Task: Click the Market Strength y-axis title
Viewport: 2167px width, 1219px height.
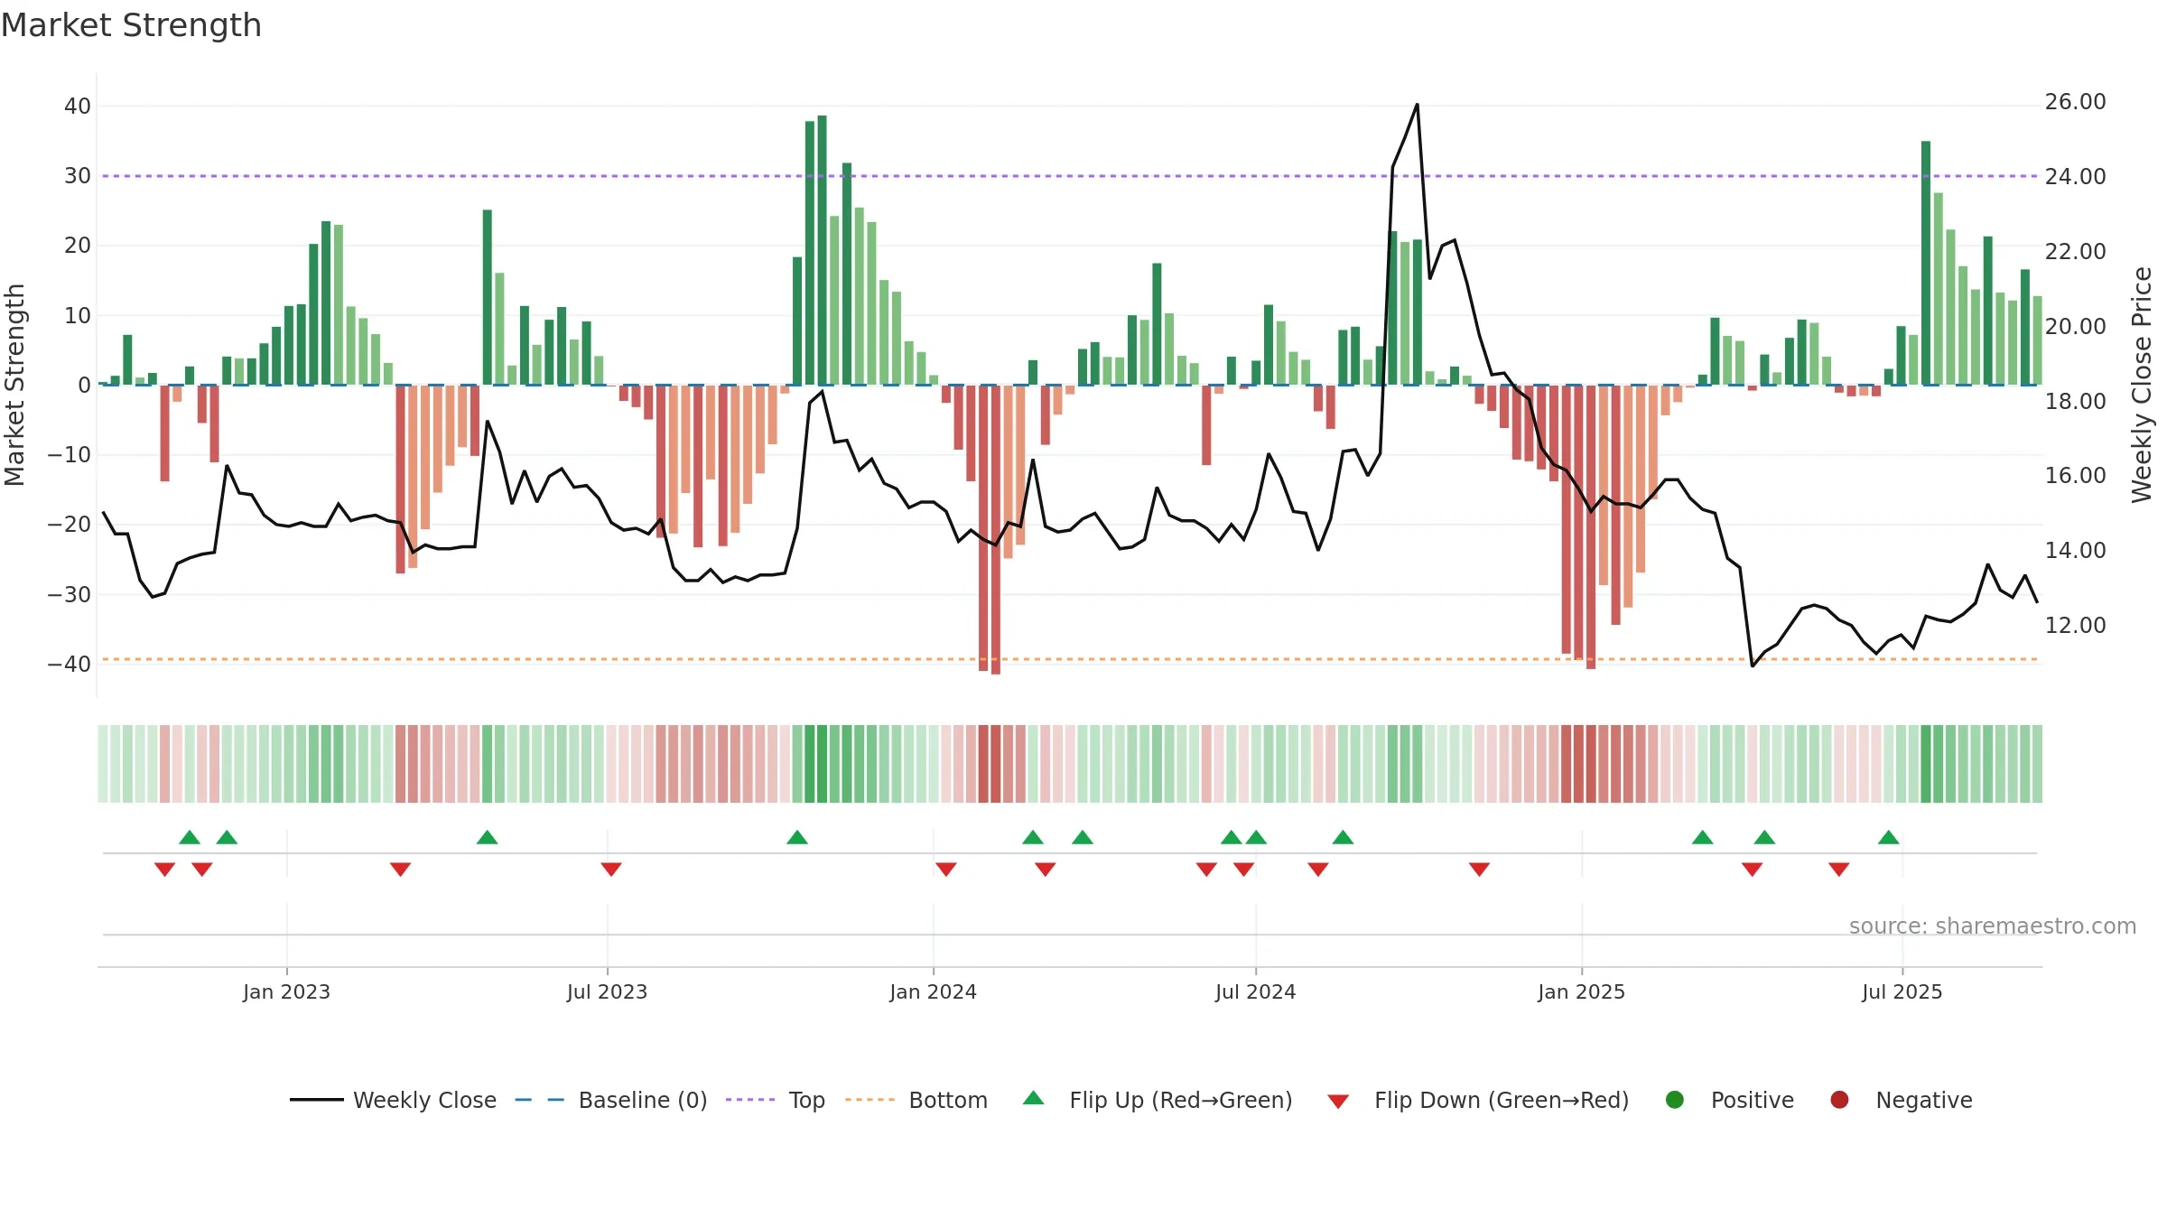Action: (x=14, y=385)
